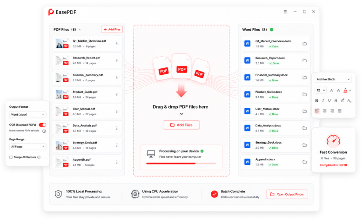Apply subscript formatting
This screenshot has height=223, width=363.
point(350,100)
